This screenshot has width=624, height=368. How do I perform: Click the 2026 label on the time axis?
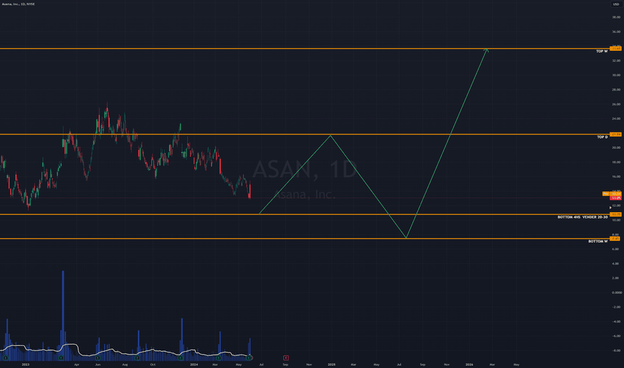coord(469,365)
